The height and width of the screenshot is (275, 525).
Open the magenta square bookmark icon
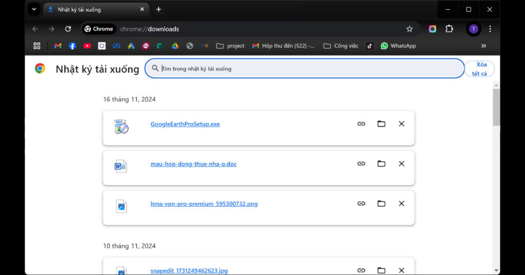pyautogui.click(x=146, y=46)
